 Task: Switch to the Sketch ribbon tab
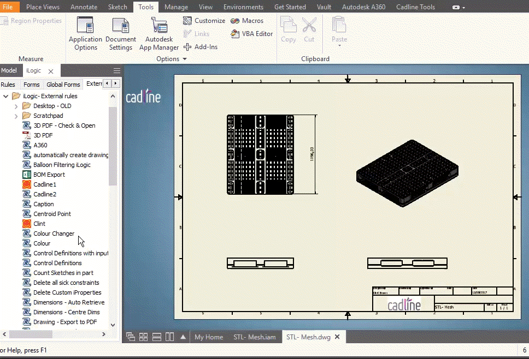tap(117, 7)
